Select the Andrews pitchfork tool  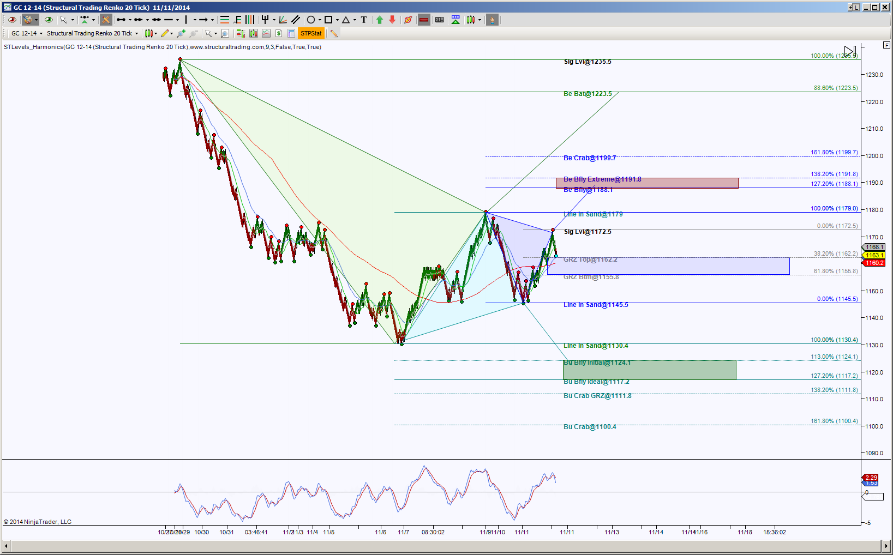265,20
